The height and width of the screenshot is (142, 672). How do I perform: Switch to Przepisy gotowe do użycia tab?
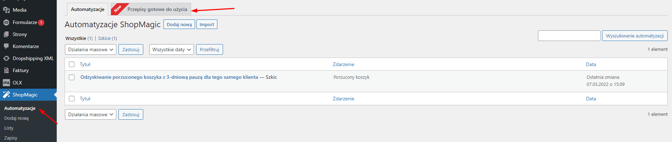(151, 9)
